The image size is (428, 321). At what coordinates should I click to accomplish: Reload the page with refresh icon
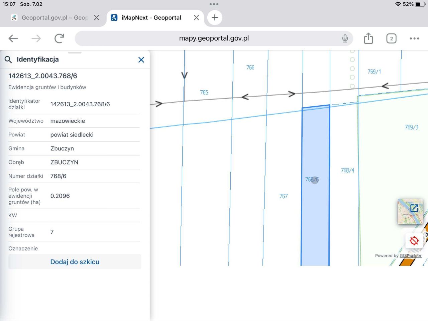point(59,38)
